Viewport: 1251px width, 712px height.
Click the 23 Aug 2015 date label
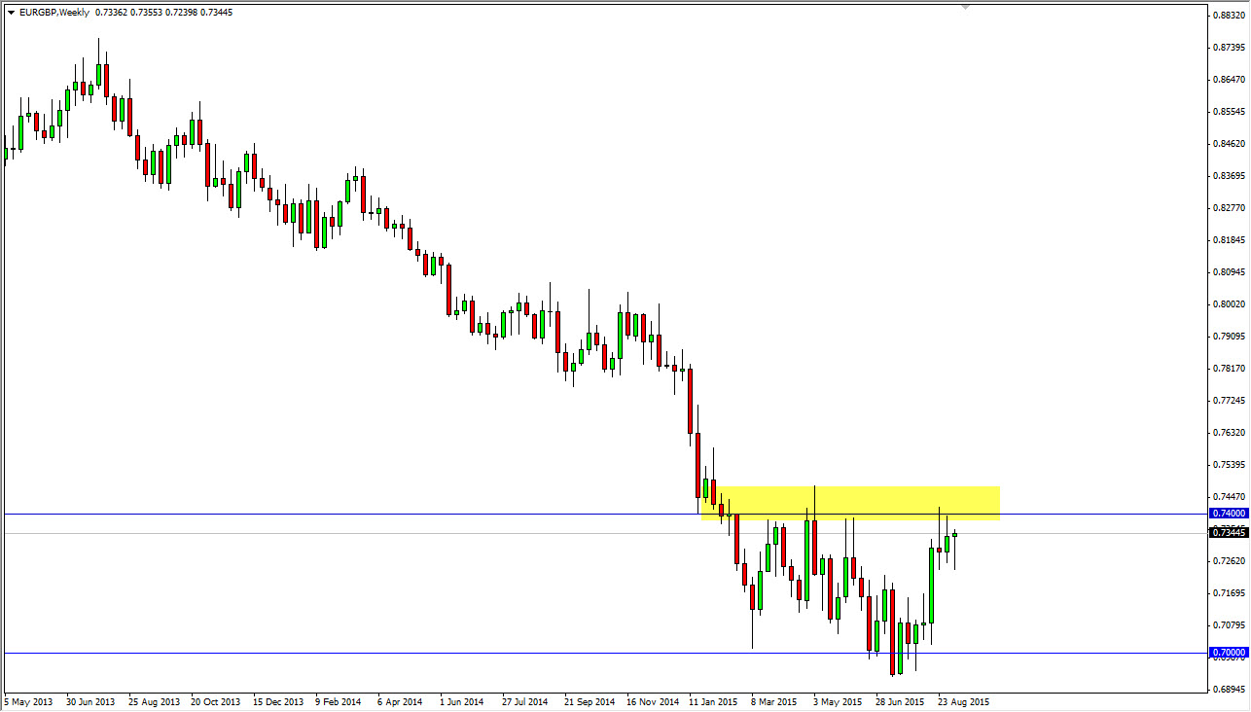tap(964, 701)
